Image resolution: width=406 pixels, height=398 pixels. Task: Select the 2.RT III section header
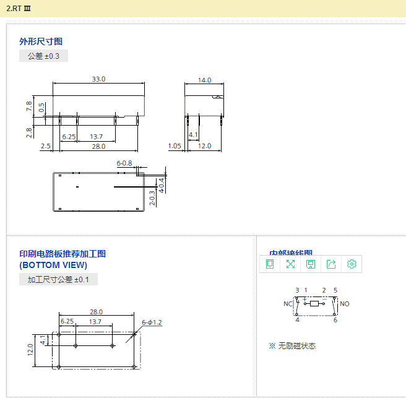tap(17, 8)
